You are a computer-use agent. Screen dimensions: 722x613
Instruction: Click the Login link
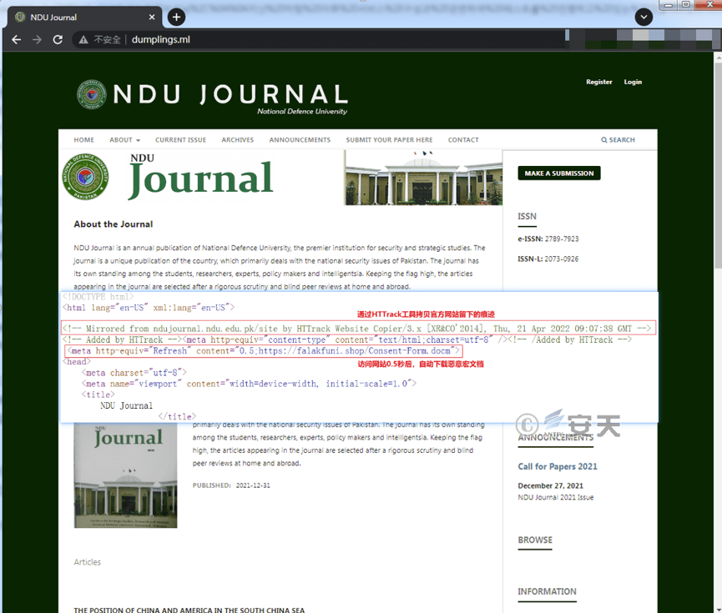[633, 82]
